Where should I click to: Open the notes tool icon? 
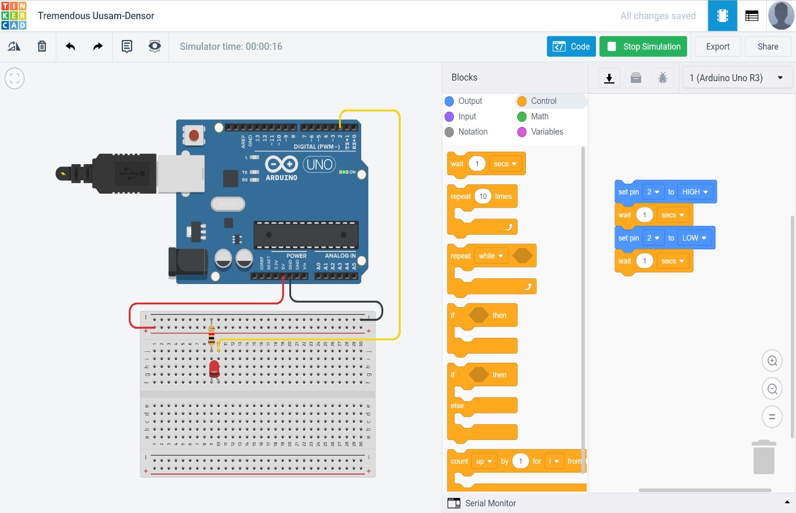click(127, 46)
